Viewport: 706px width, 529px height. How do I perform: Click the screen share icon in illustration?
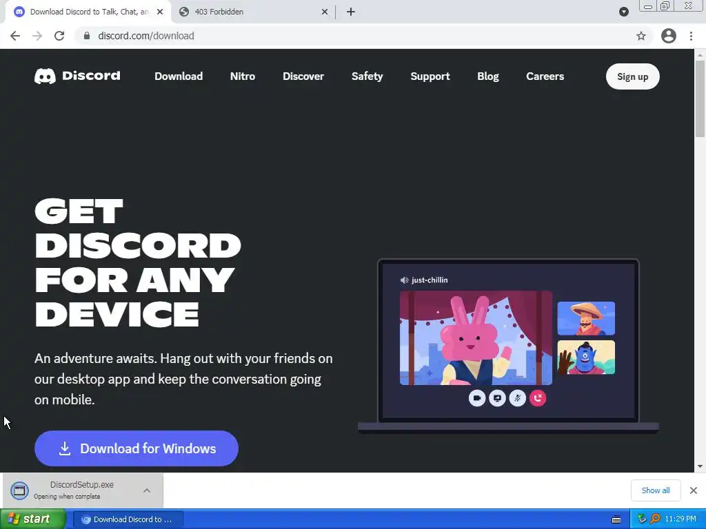pos(497,398)
